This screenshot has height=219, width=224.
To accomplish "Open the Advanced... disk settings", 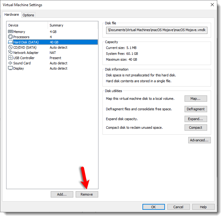I will [x=199, y=140].
